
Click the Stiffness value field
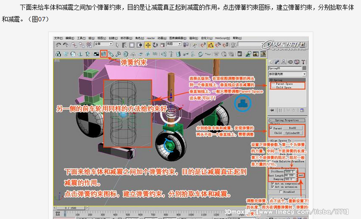click(290, 171)
